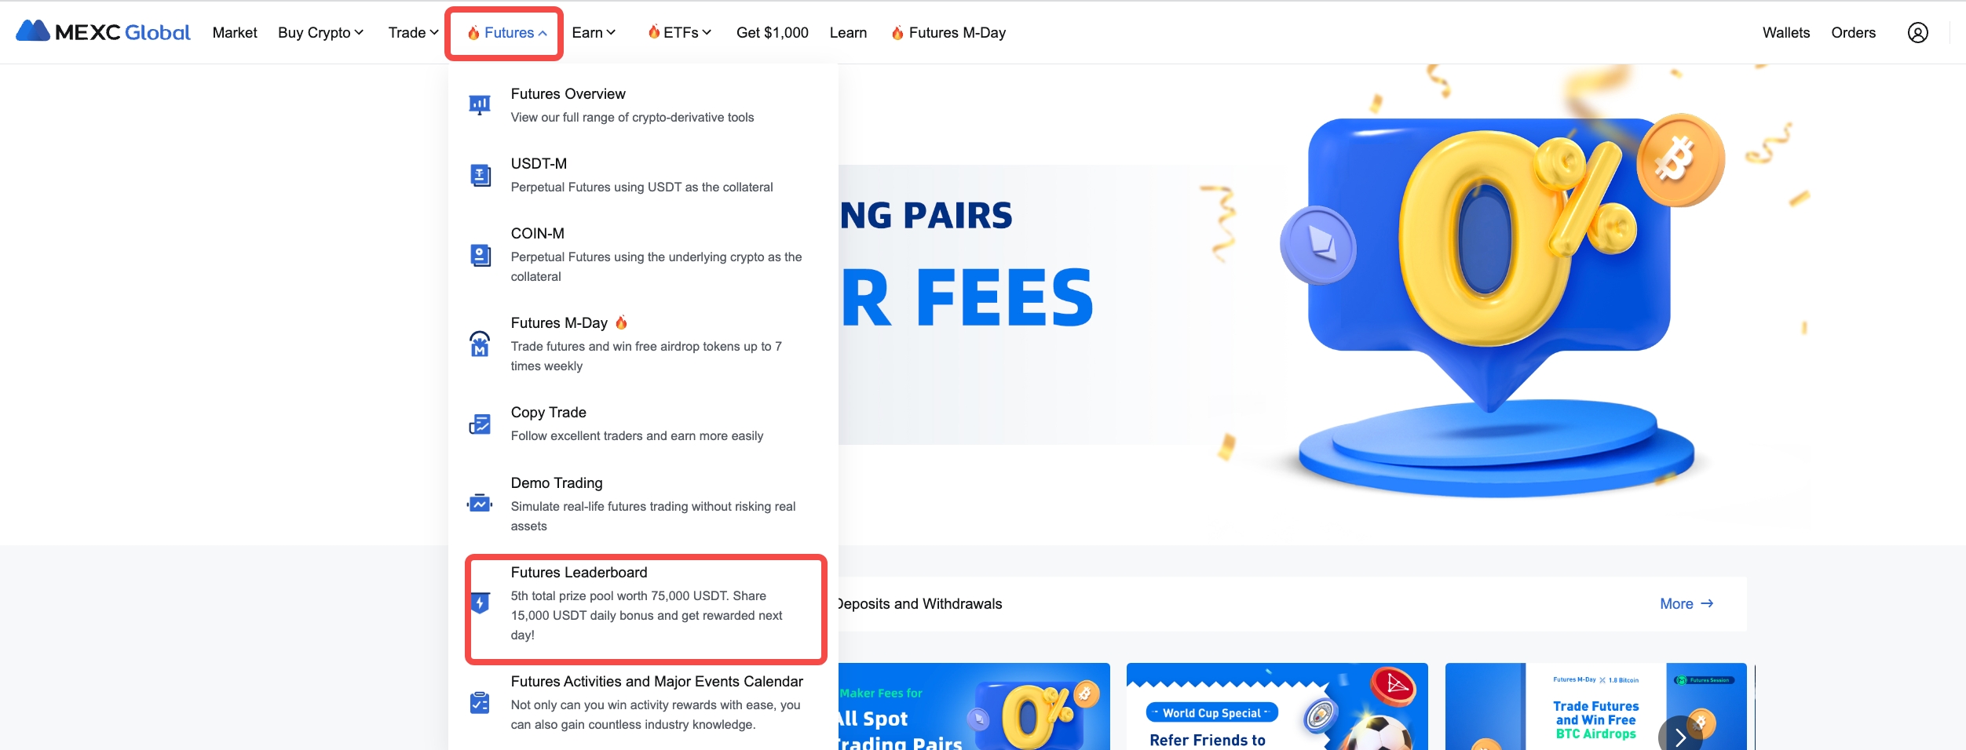Image resolution: width=1966 pixels, height=750 pixels.
Task: Click the Futures Leaderboard shield icon
Action: tap(480, 603)
